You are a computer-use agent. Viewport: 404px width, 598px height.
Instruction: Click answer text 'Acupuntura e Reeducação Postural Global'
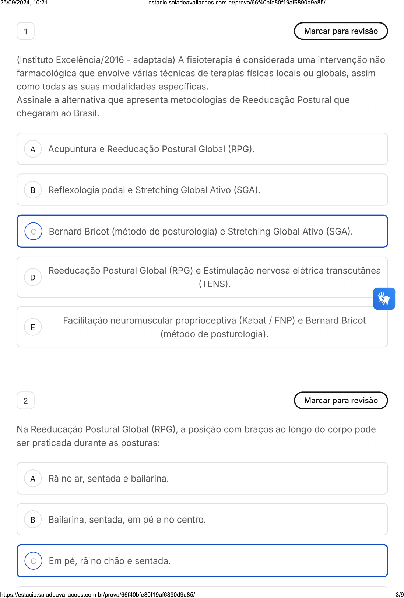pos(151,149)
